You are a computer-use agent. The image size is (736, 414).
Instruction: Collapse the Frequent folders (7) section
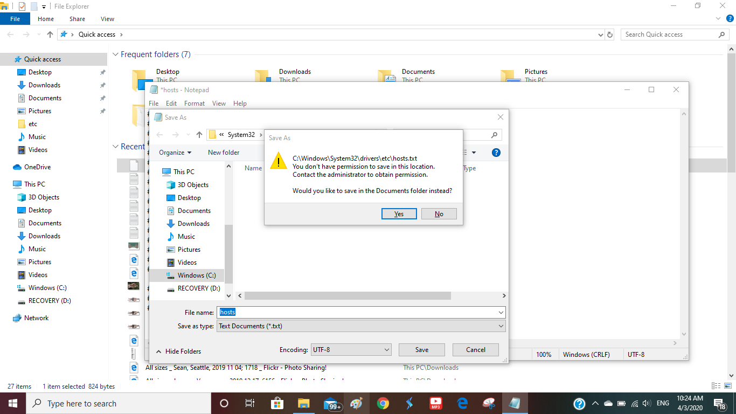tap(116, 54)
